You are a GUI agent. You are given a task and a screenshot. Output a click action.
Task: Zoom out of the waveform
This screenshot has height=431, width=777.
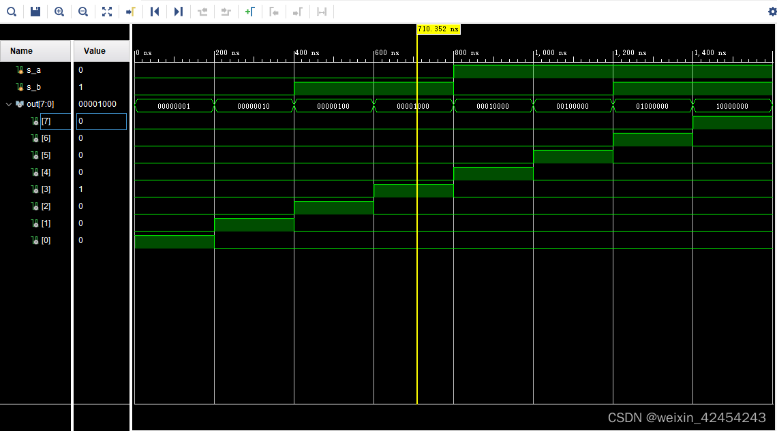pyautogui.click(x=82, y=12)
